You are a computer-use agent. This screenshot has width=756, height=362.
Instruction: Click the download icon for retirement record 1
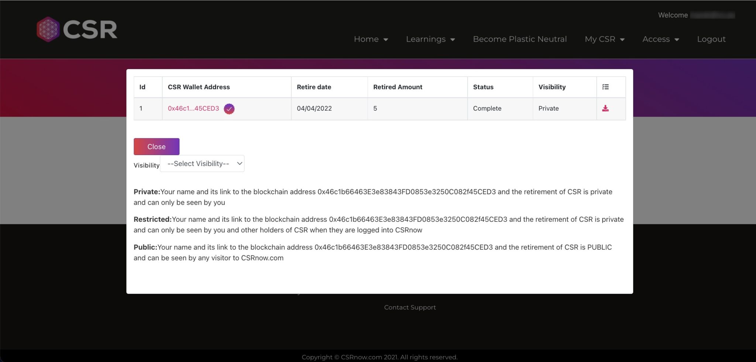[x=605, y=108]
